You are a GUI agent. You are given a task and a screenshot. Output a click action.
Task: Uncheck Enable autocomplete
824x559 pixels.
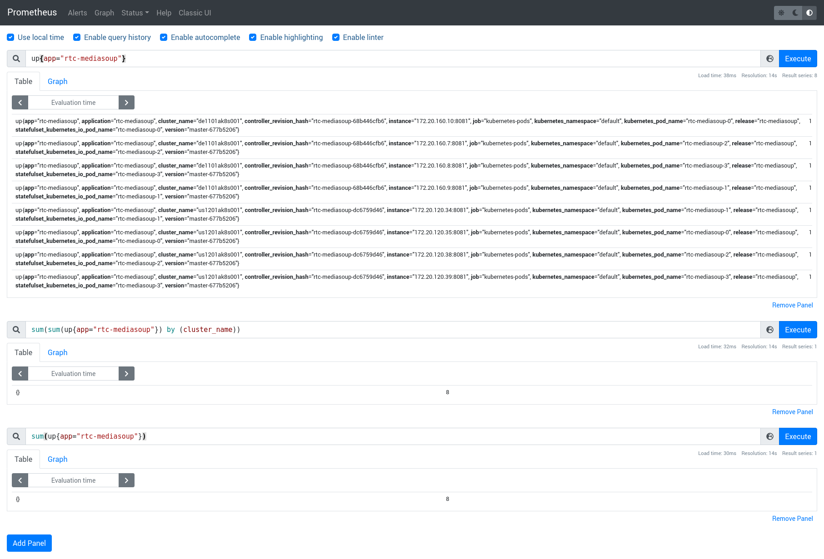pyautogui.click(x=164, y=37)
